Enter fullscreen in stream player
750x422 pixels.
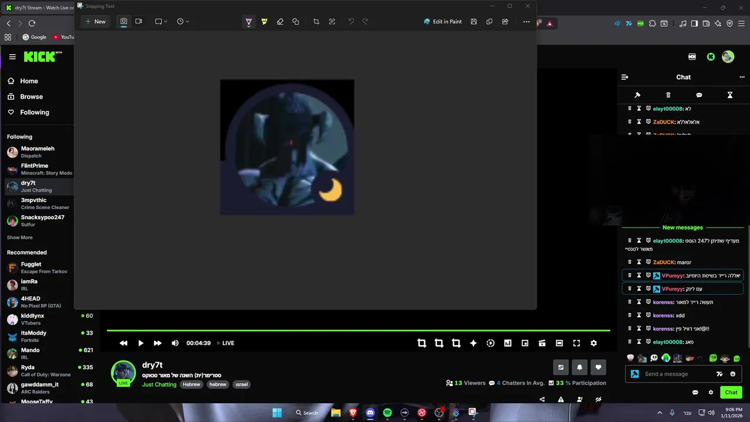point(577,343)
